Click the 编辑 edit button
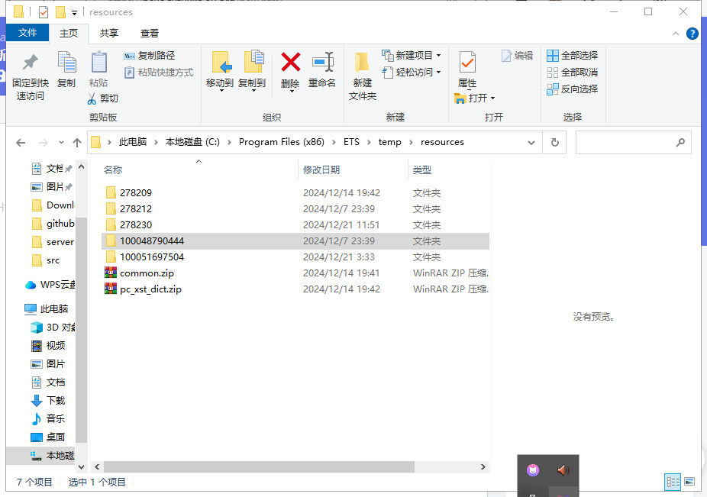 517,56
